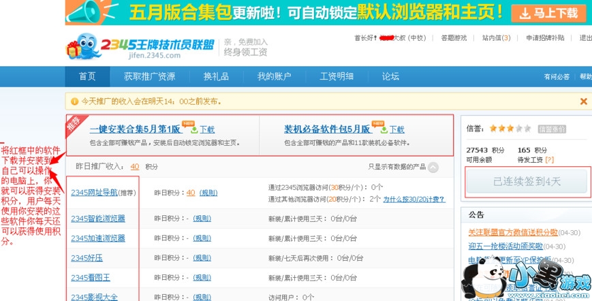Open announcement 关注联盟官方微信送积分啦
Viewport: 592px width, 301px height.
(512, 232)
